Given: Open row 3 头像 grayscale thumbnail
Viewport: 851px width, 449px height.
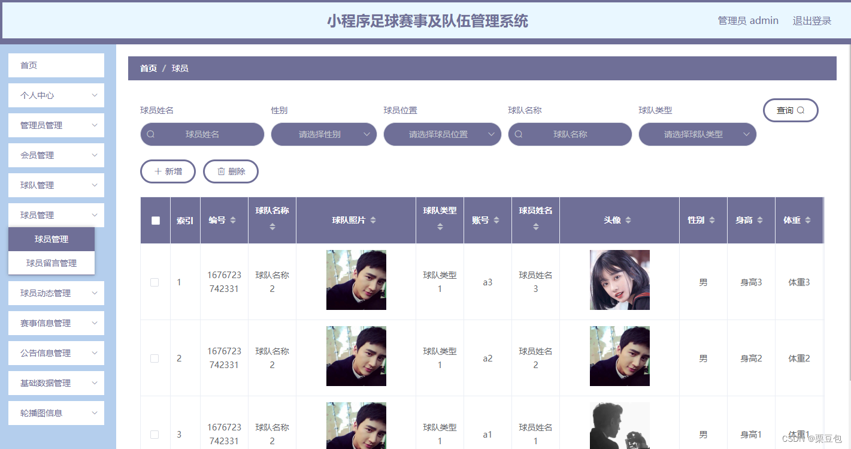Looking at the screenshot, I should tap(620, 426).
